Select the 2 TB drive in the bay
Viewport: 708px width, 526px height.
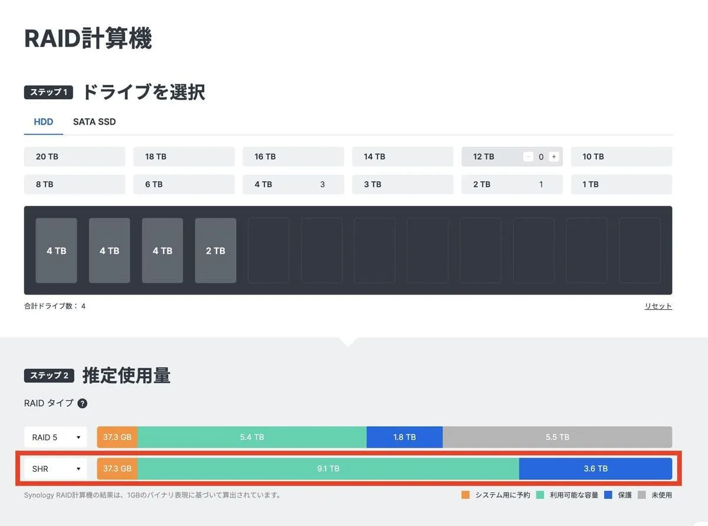[x=215, y=250]
